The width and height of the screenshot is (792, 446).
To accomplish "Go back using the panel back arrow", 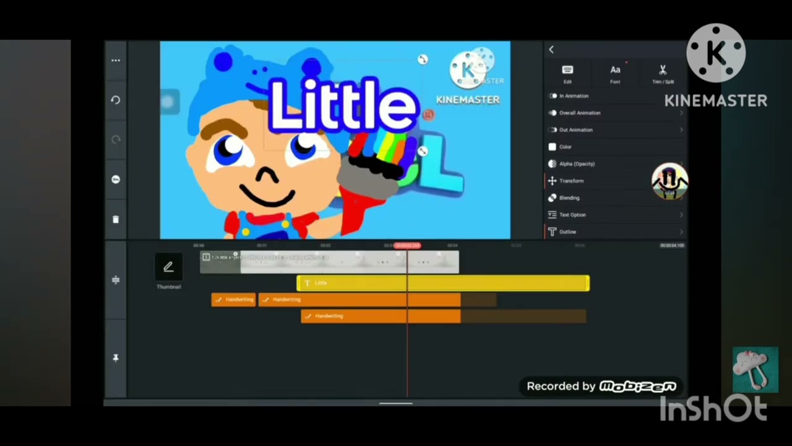I will [x=551, y=50].
